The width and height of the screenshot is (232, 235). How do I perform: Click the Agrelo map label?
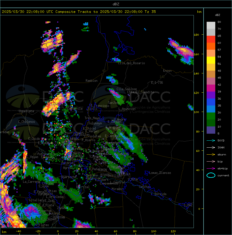point(68,168)
